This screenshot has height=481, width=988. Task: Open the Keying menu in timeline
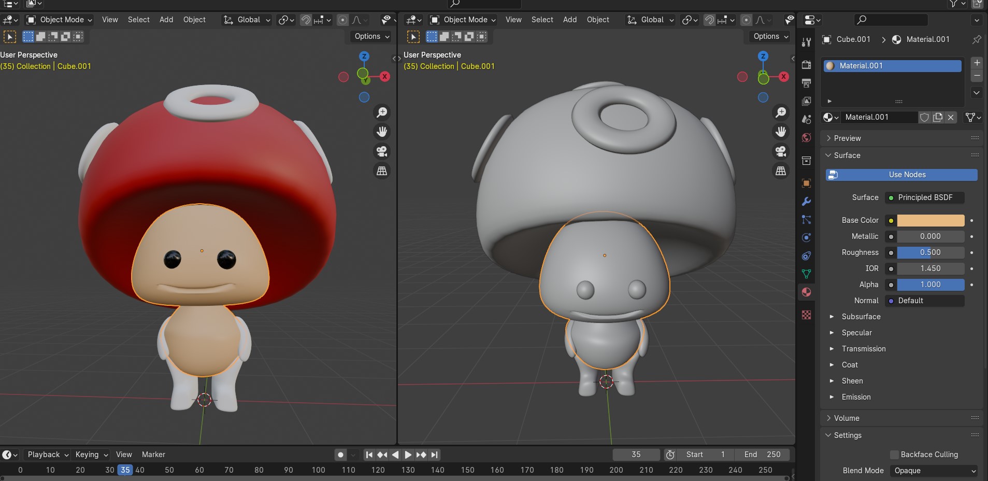[91, 455]
